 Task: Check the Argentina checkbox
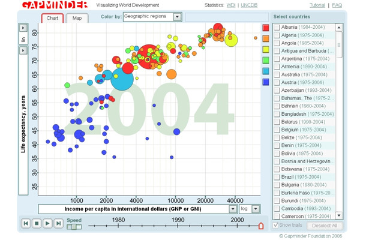pyautogui.click(x=277, y=59)
